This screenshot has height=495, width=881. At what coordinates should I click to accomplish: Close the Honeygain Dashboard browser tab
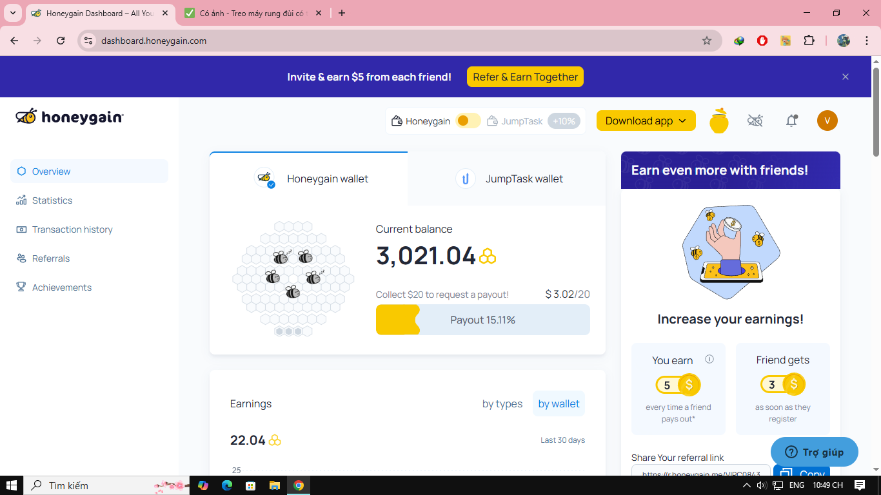click(x=165, y=13)
